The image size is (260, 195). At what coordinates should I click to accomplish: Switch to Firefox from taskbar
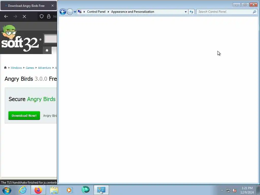(38, 190)
